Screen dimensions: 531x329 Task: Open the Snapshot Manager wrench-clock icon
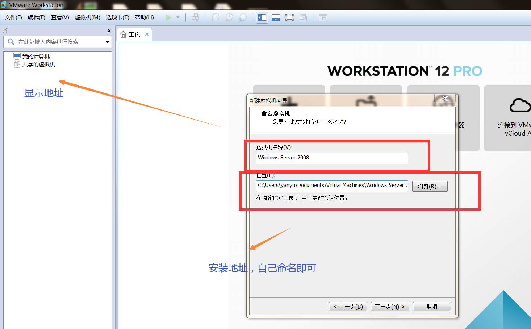click(x=243, y=17)
